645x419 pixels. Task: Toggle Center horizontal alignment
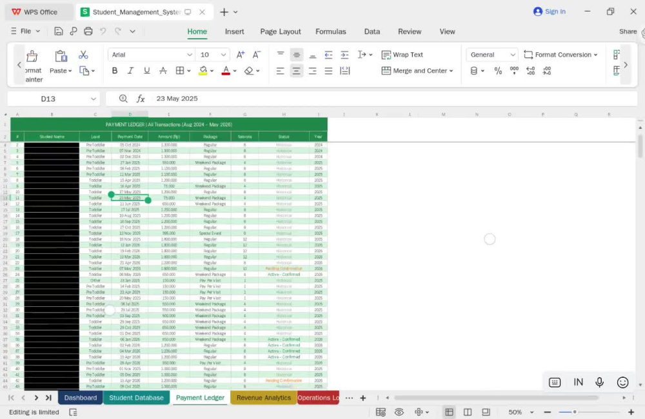coord(296,71)
